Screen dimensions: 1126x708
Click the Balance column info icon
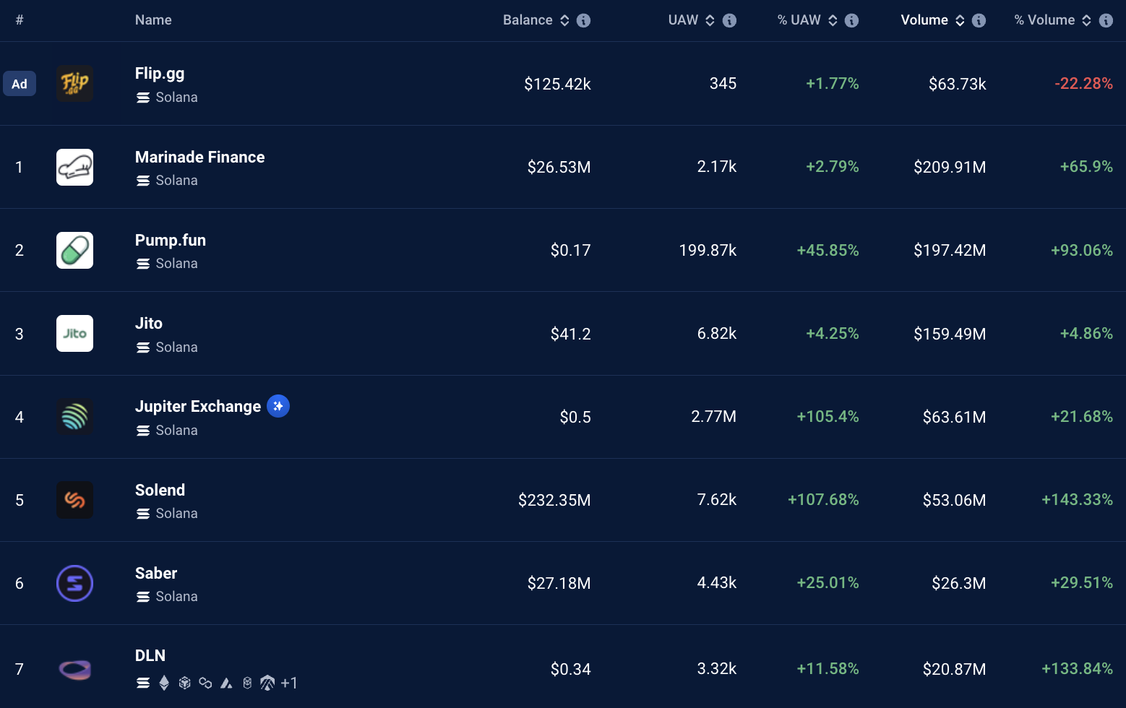584,20
